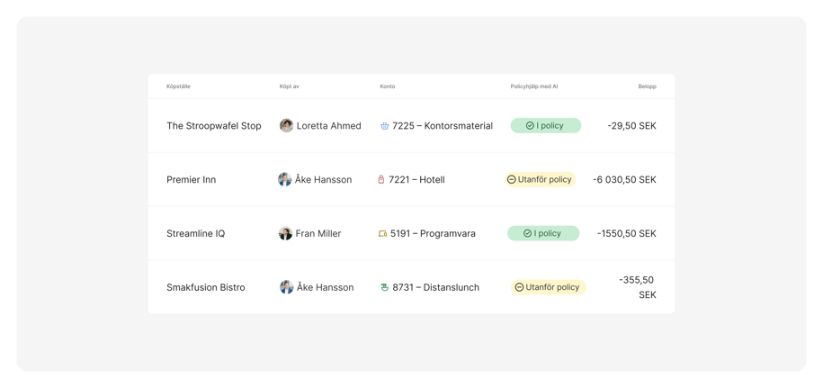823x388 pixels.
Task: Click the 'Policyhjälp med AI' column header
Action: pos(533,86)
